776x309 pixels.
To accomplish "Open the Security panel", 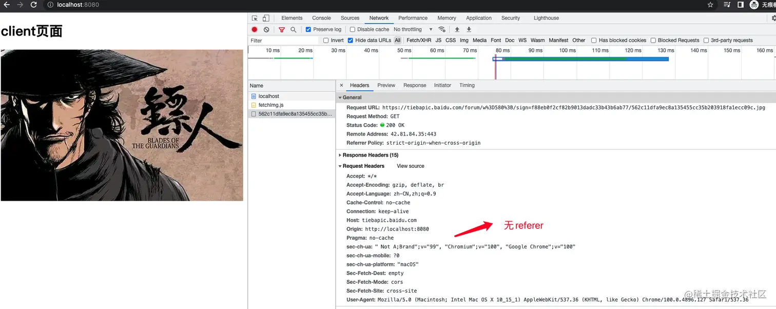I will pos(511,18).
